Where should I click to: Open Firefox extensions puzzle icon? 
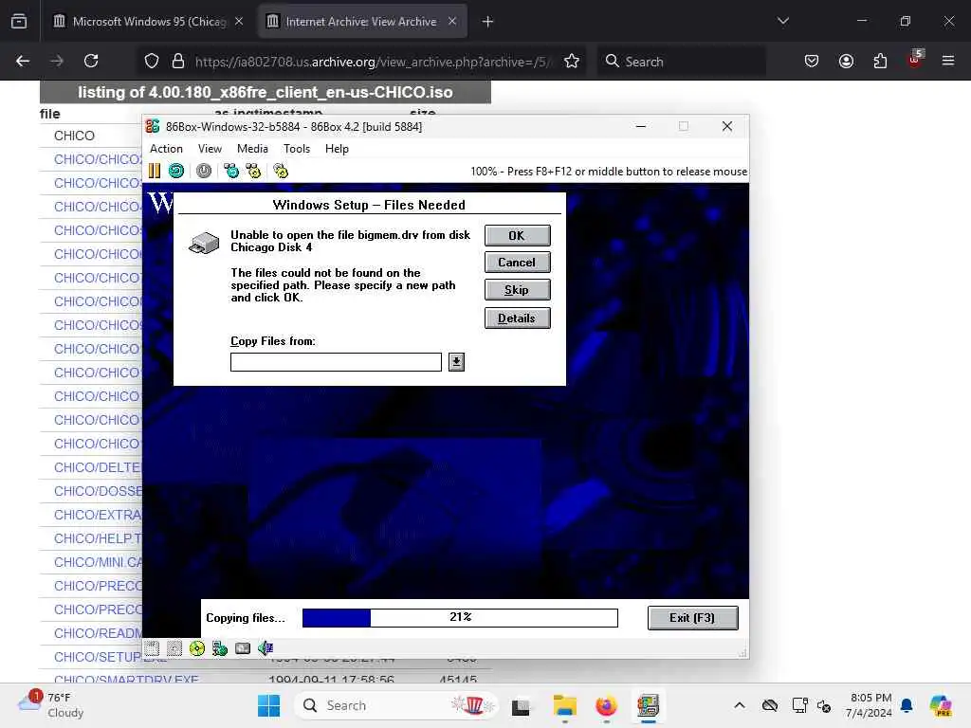point(880,61)
